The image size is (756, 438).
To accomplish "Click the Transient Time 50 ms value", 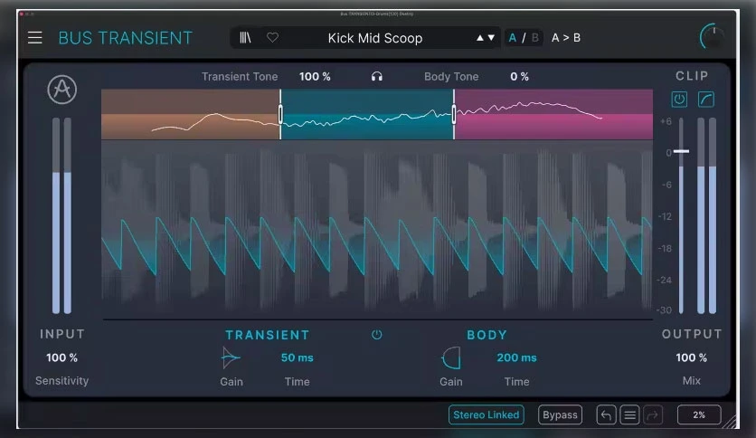I will point(297,358).
